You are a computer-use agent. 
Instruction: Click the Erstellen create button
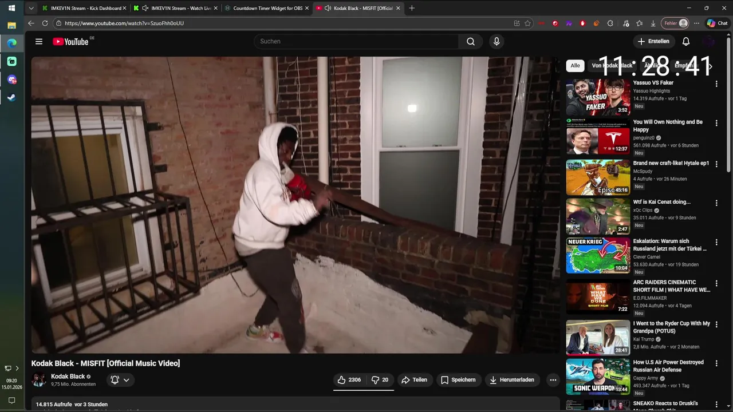[653, 41]
